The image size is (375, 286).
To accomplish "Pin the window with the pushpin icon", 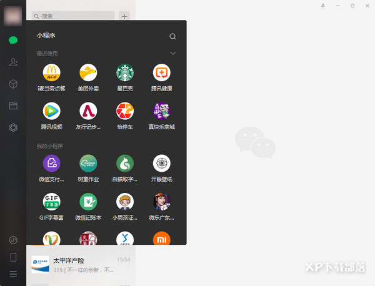I will point(323,6).
